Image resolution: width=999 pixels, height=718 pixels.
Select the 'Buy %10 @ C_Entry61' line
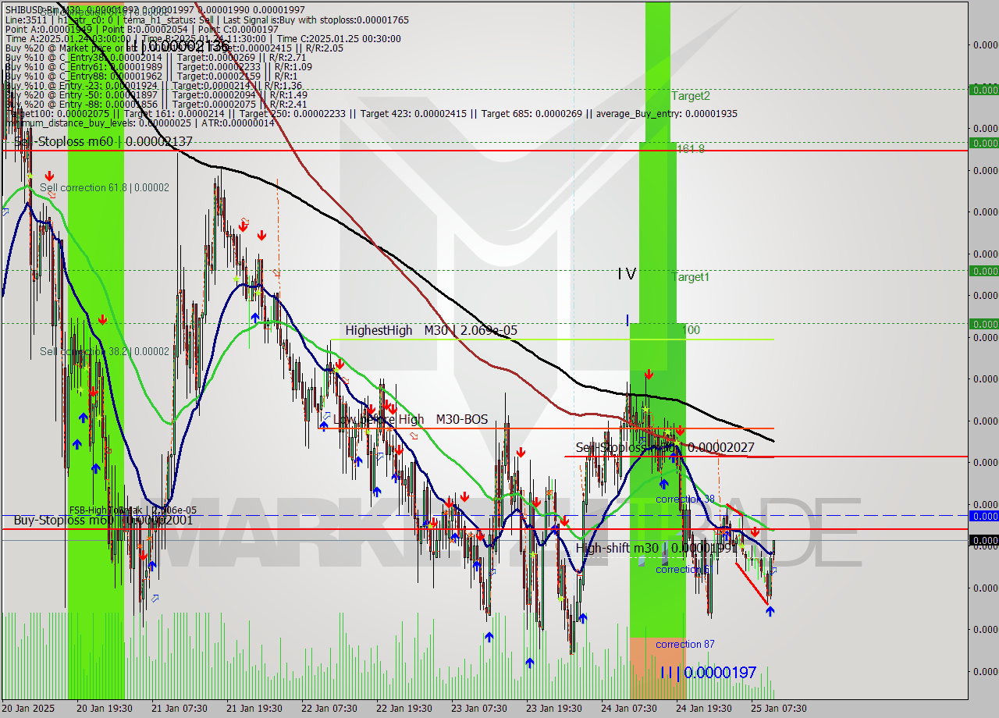pos(158,66)
